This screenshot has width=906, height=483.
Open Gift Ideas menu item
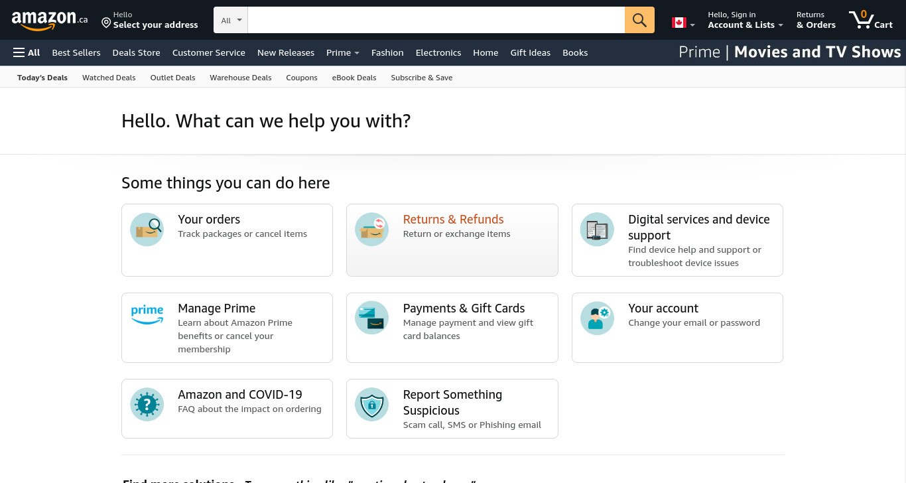531,52
